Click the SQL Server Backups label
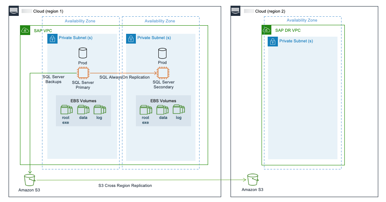This screenshot has width=386, height=202. [x=53, y=79]
